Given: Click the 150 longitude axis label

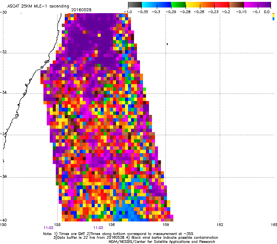Looking at the screenshot, I should (x=3, y=225).
